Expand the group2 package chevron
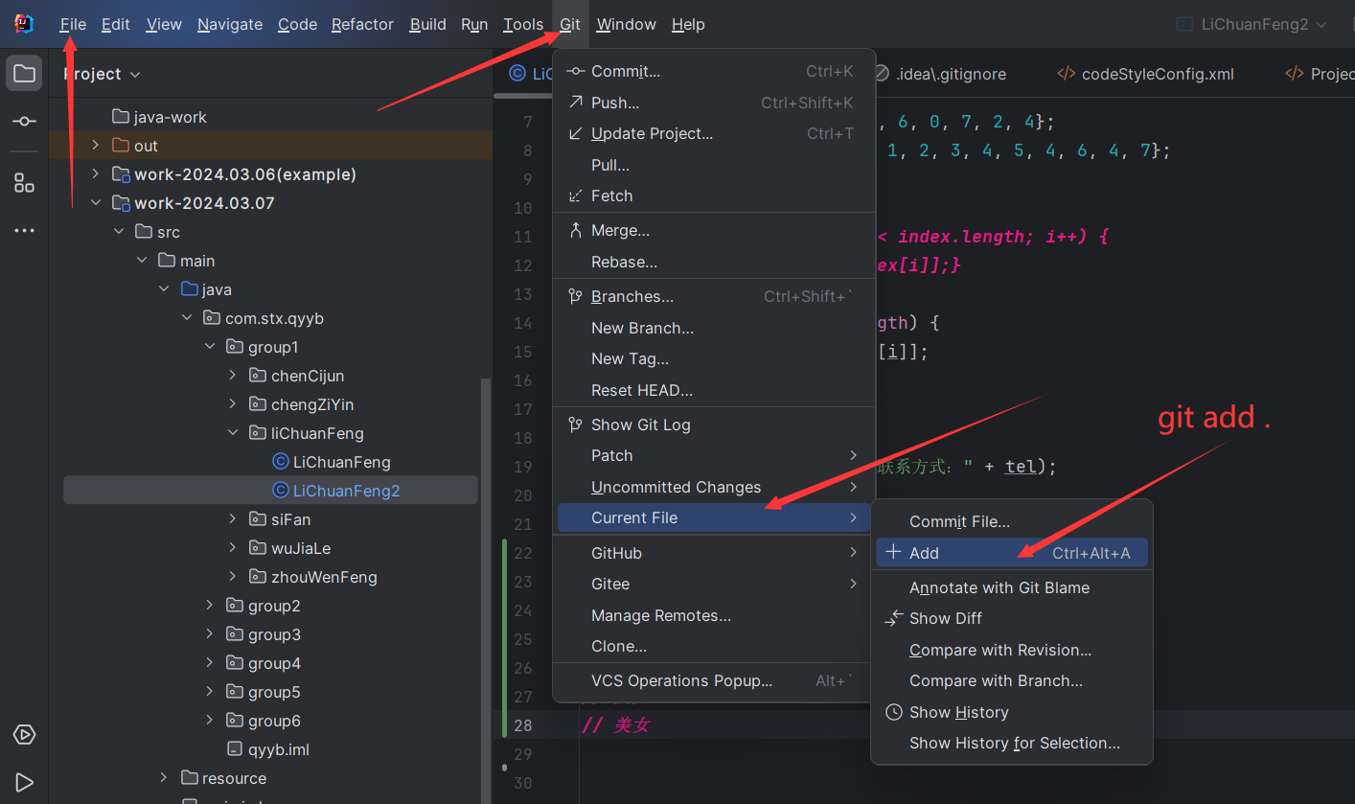The height and width of the screenshot is (804, 1355). pos(210,606)
